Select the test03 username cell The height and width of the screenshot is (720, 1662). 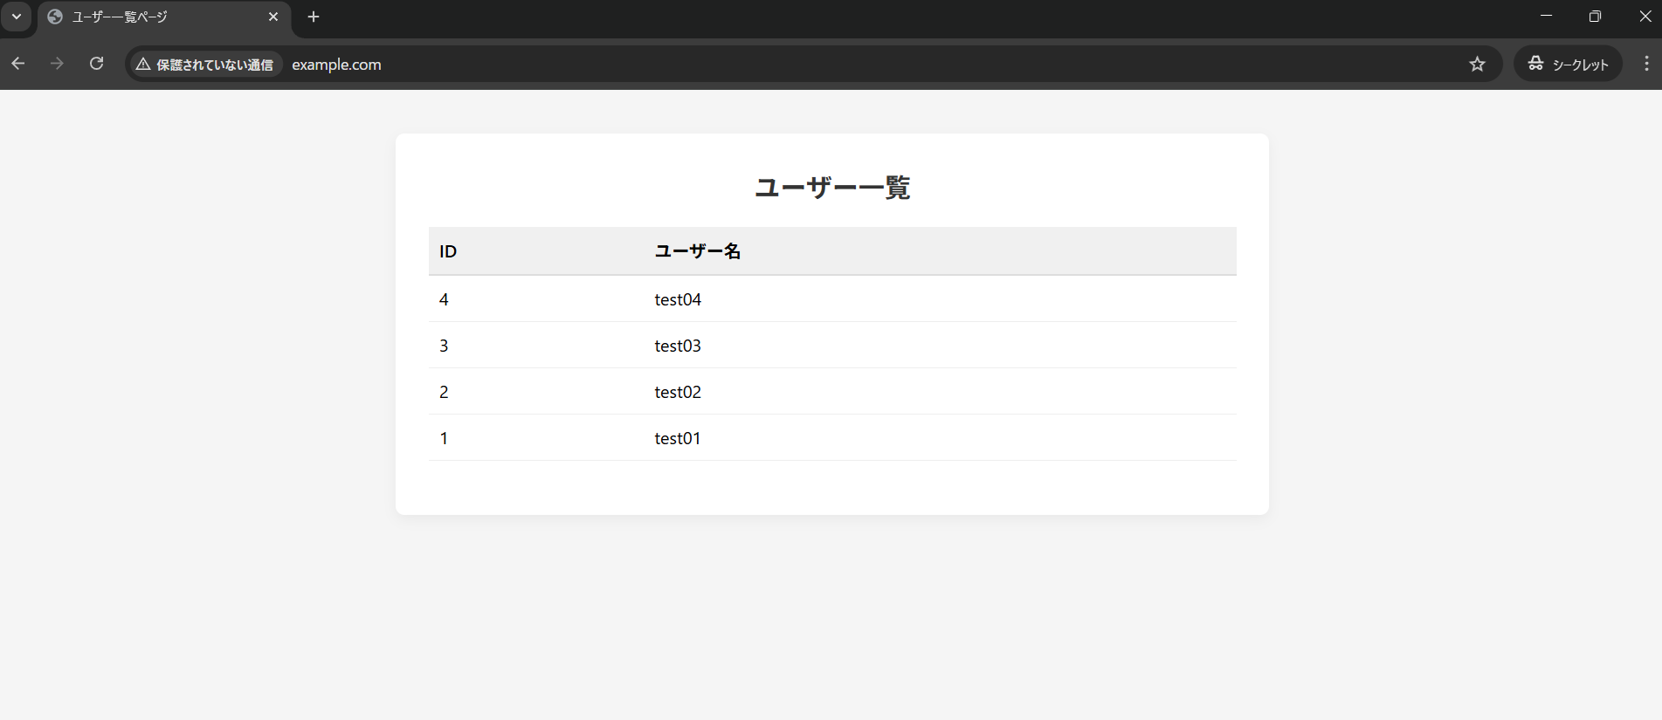coord(678,346)
